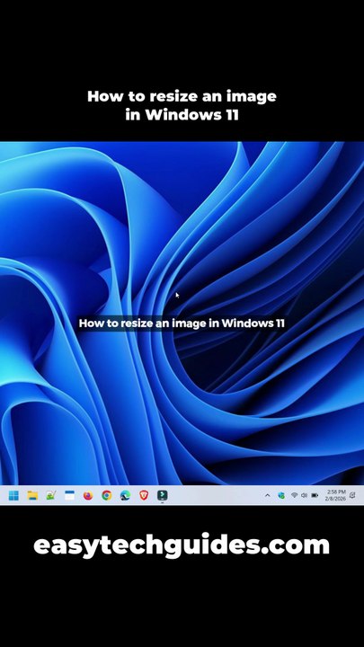Screen dimensions: 364x647
Task: Launch Google Chrome from the taskbar
Action: tap(106, 495)
